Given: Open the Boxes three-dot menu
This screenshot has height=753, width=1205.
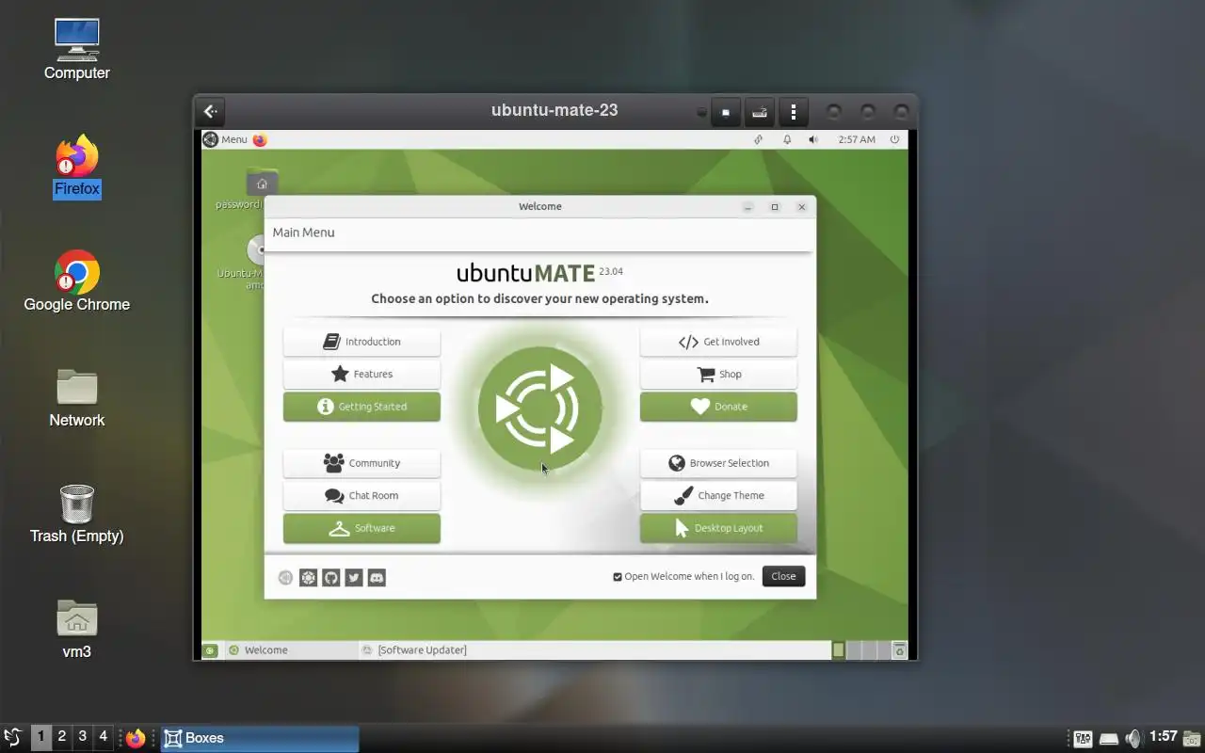Looking at the screenshot, I should (x=794, y=112).
